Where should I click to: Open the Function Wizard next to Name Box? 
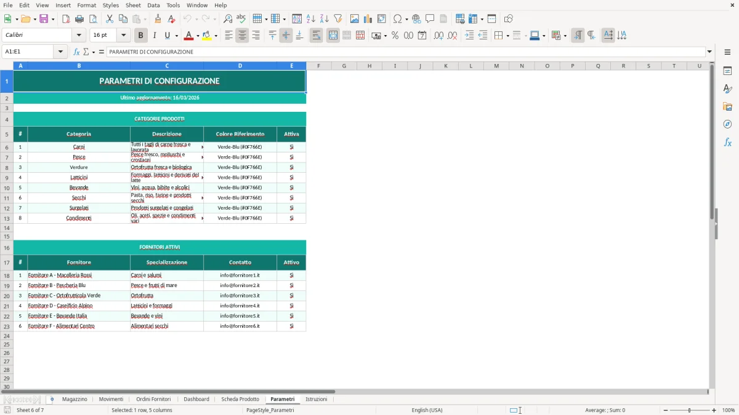tap(76, 52)
